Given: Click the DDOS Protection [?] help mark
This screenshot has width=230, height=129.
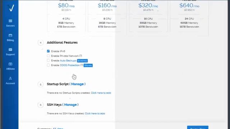Looking at the screenshot, I should tap(82, 65).
